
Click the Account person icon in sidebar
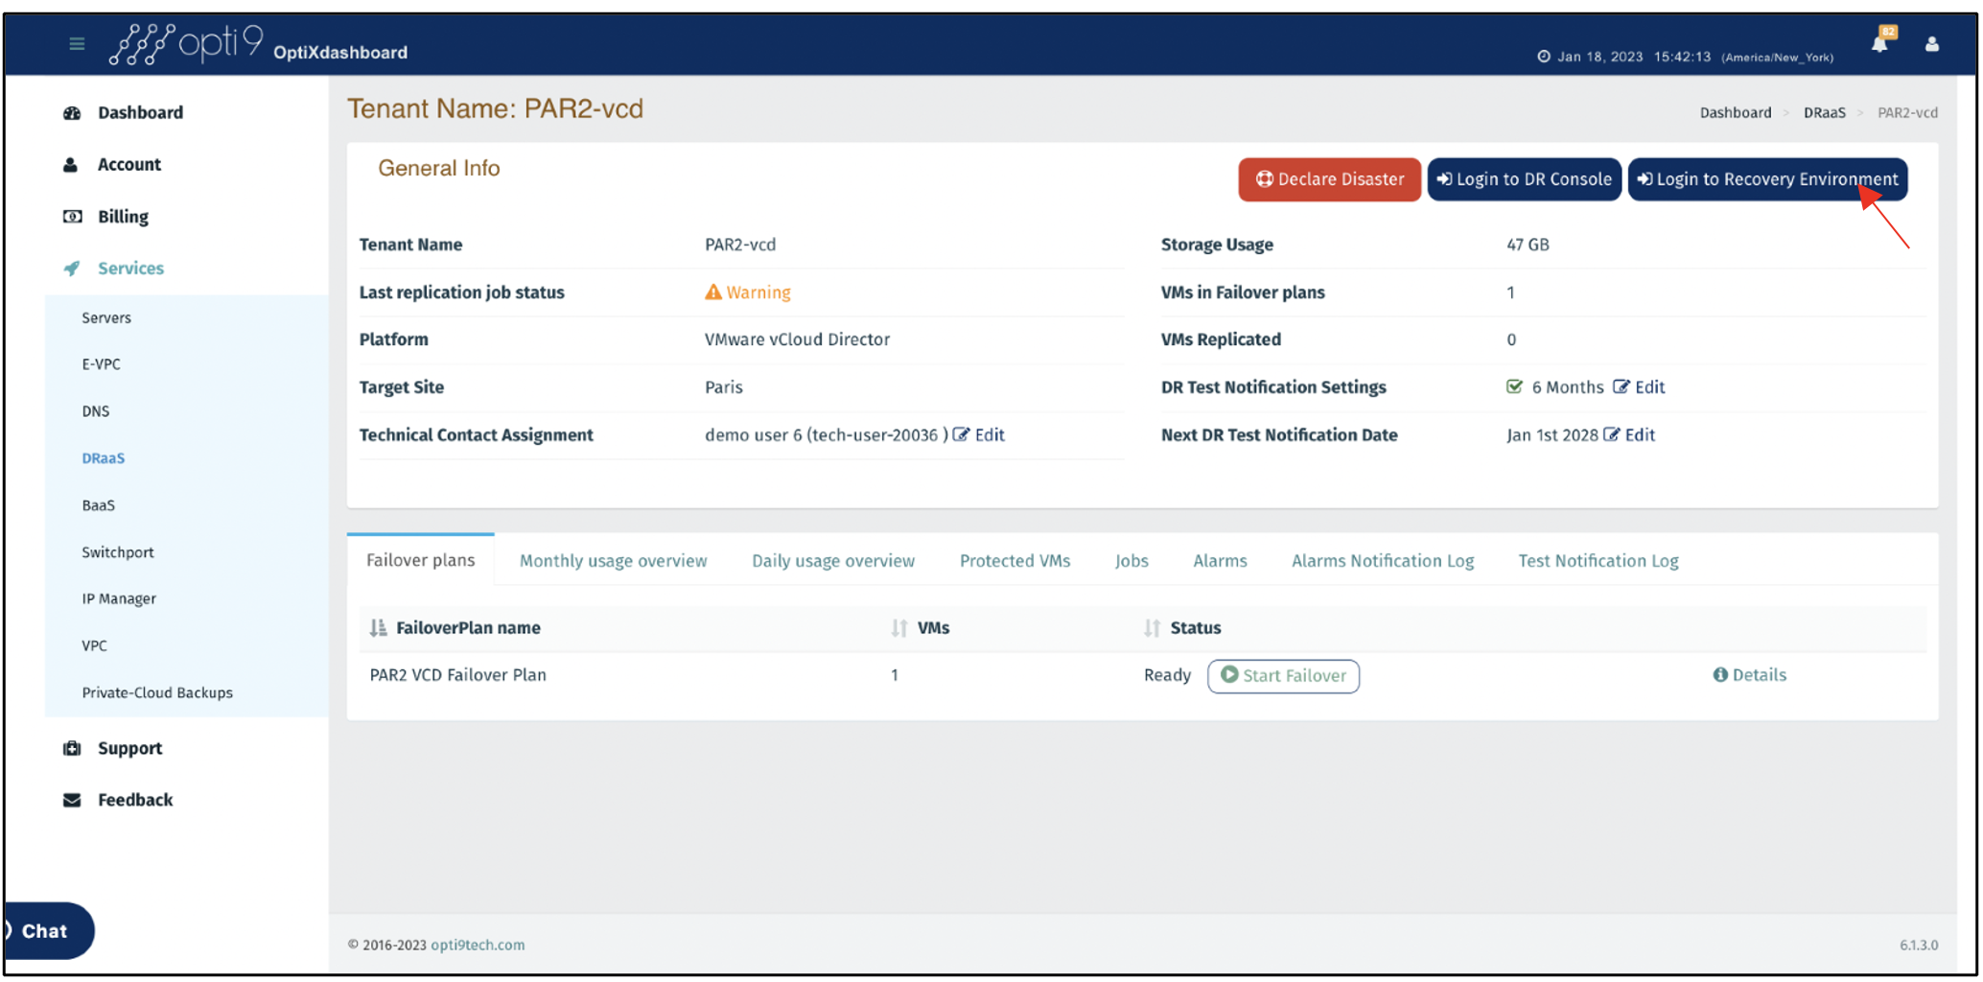click(x=71, y=165)
